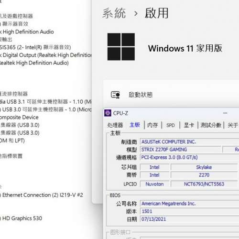Click the STRIX Z270F GAMING model field

(181, 150)
